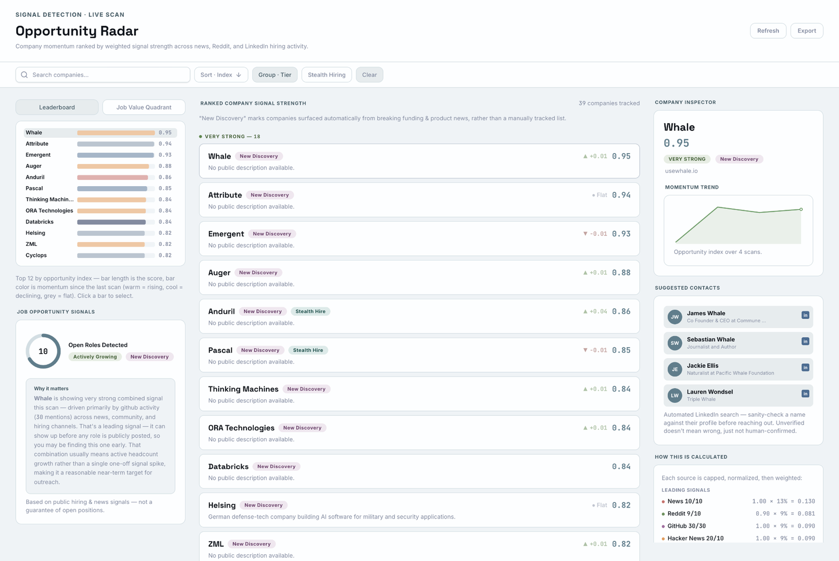Select the Auger bar in the leaderboard
This screenshot has height=561, width=839.
pos(100,166)
